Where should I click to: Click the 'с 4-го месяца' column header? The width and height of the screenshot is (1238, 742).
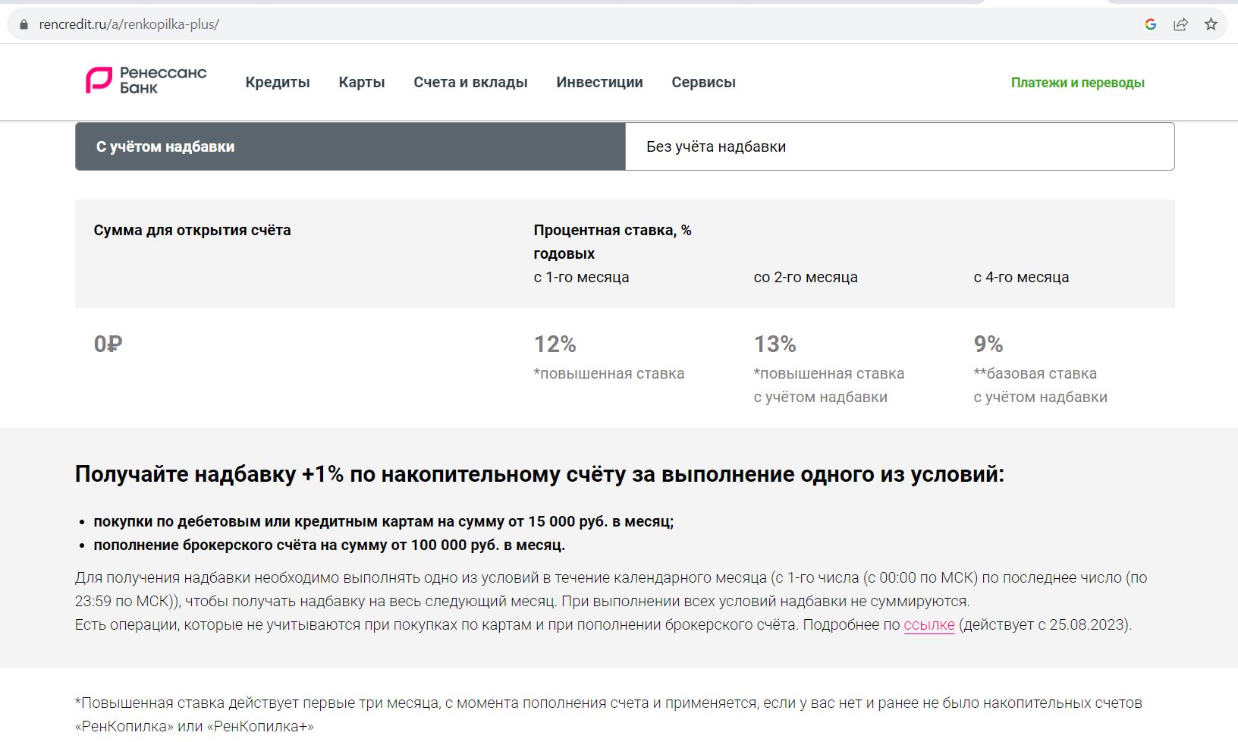click(1021, 277)
